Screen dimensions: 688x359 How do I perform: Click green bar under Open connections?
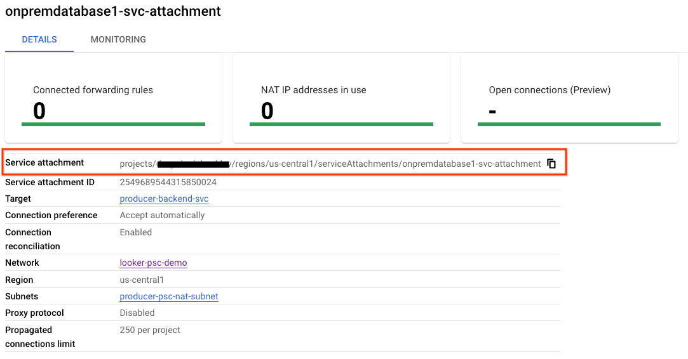coord(569,124)
